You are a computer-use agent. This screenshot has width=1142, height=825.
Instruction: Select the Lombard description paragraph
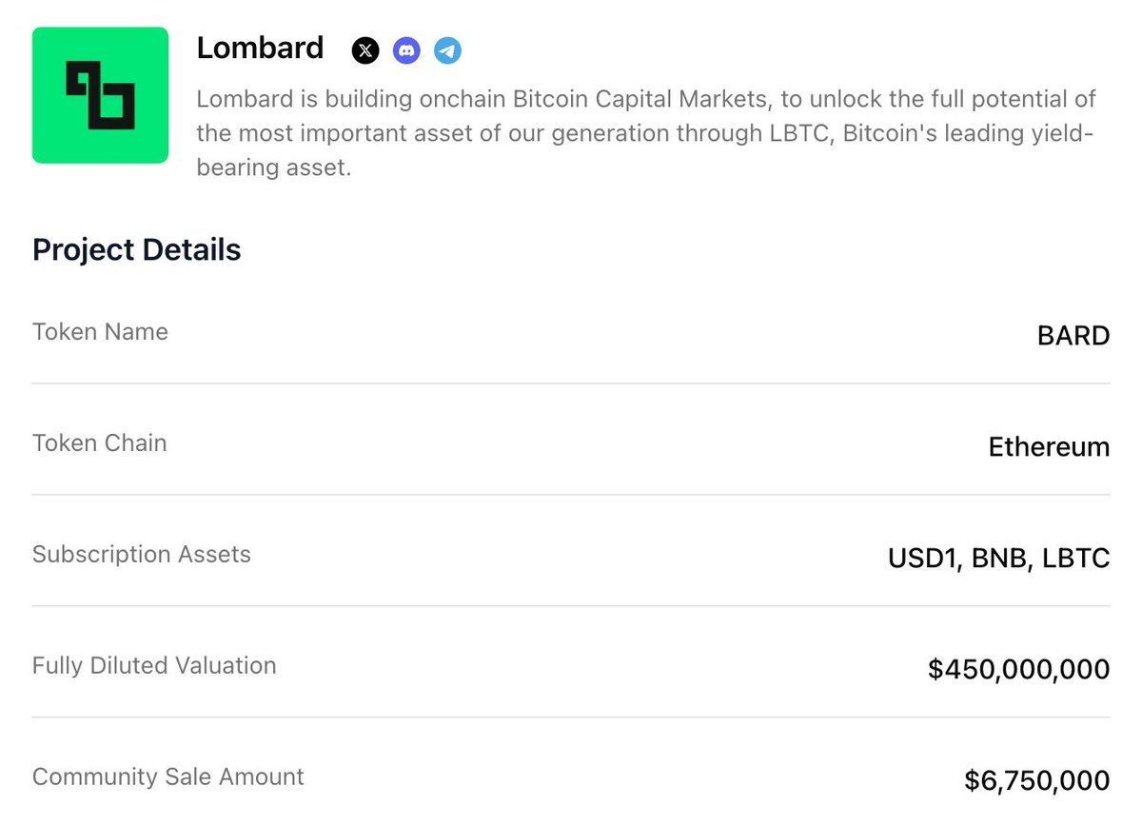tap(646, 133)
